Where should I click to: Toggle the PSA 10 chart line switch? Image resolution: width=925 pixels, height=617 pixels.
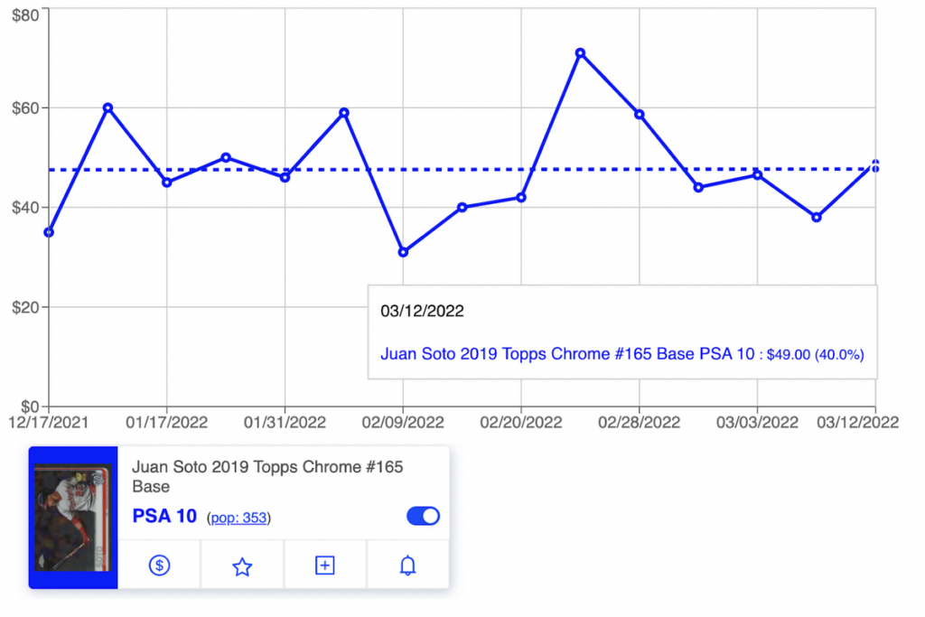coord(423,516)
